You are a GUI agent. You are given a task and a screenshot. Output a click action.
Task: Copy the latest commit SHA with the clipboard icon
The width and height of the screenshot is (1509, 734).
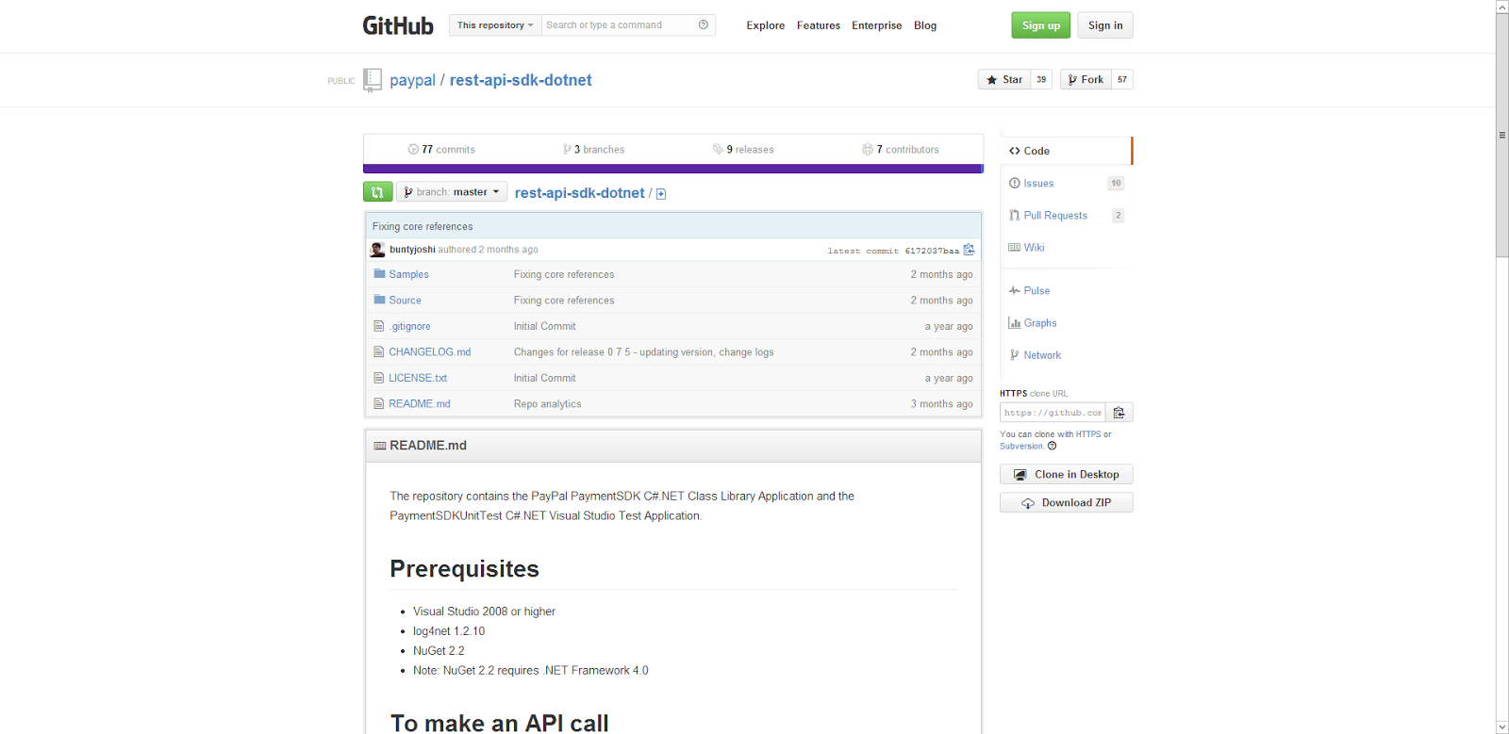[x=969, y=250]
